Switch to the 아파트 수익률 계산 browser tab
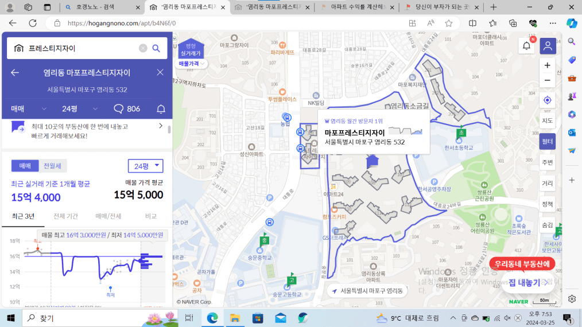Viewport: 582px width, 327px height. click(x=358, y=7)
